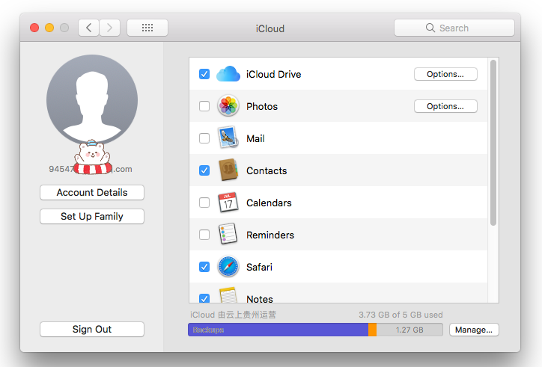Uncheck the Contacts checkbox
Image resolution: width=542 pixels, height=367 pixels.
pyautogui.click(x=204, y=170)
